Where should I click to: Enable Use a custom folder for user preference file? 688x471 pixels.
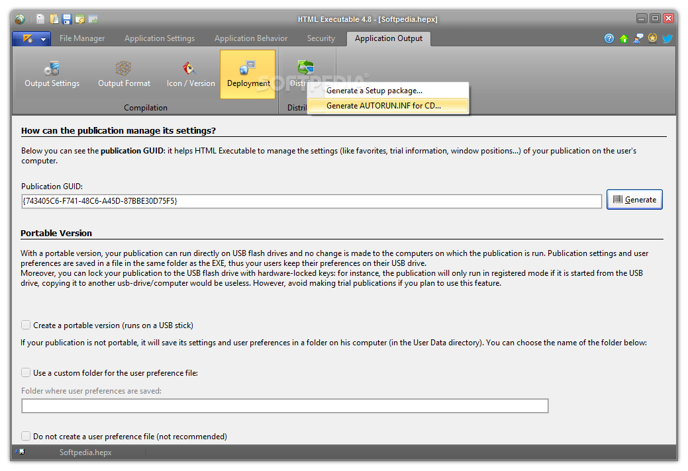pyautogui.click(x=26, y=373)
